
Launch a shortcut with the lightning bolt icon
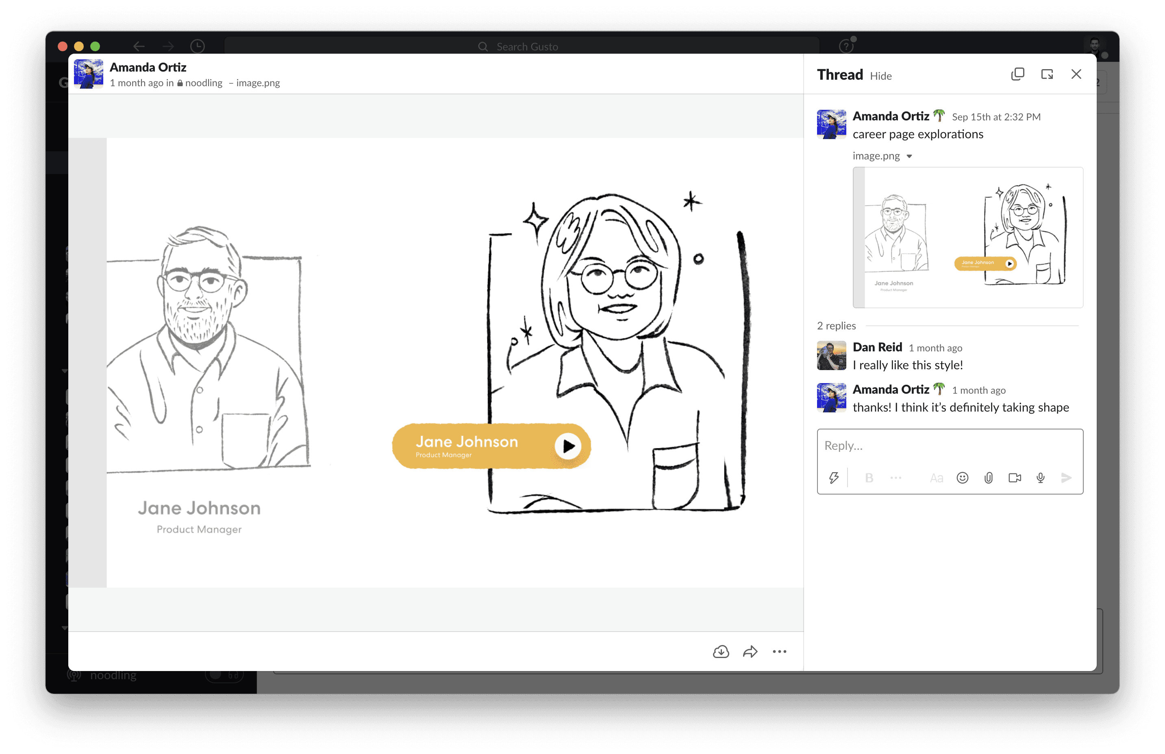tap(835, 478)
